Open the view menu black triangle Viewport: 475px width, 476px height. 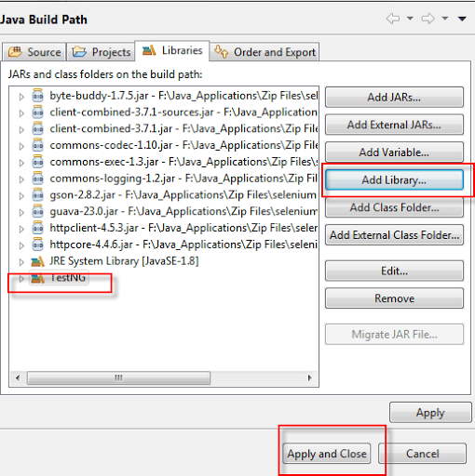pyautogui.click(x=462, y=19)
